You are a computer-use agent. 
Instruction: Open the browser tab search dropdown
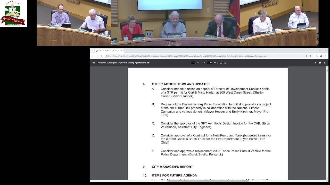click(92, 51)
